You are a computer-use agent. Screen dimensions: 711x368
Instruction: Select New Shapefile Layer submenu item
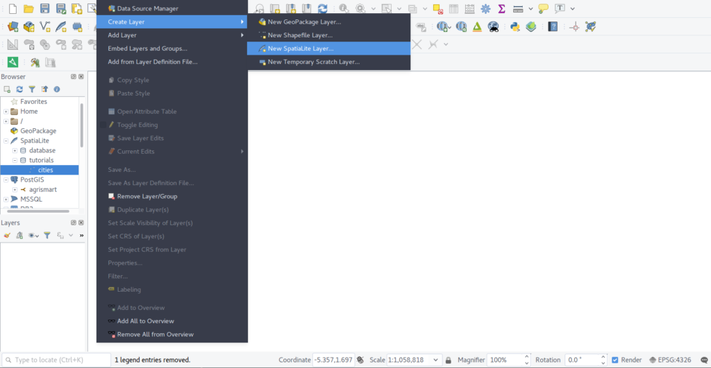point(328,35)
